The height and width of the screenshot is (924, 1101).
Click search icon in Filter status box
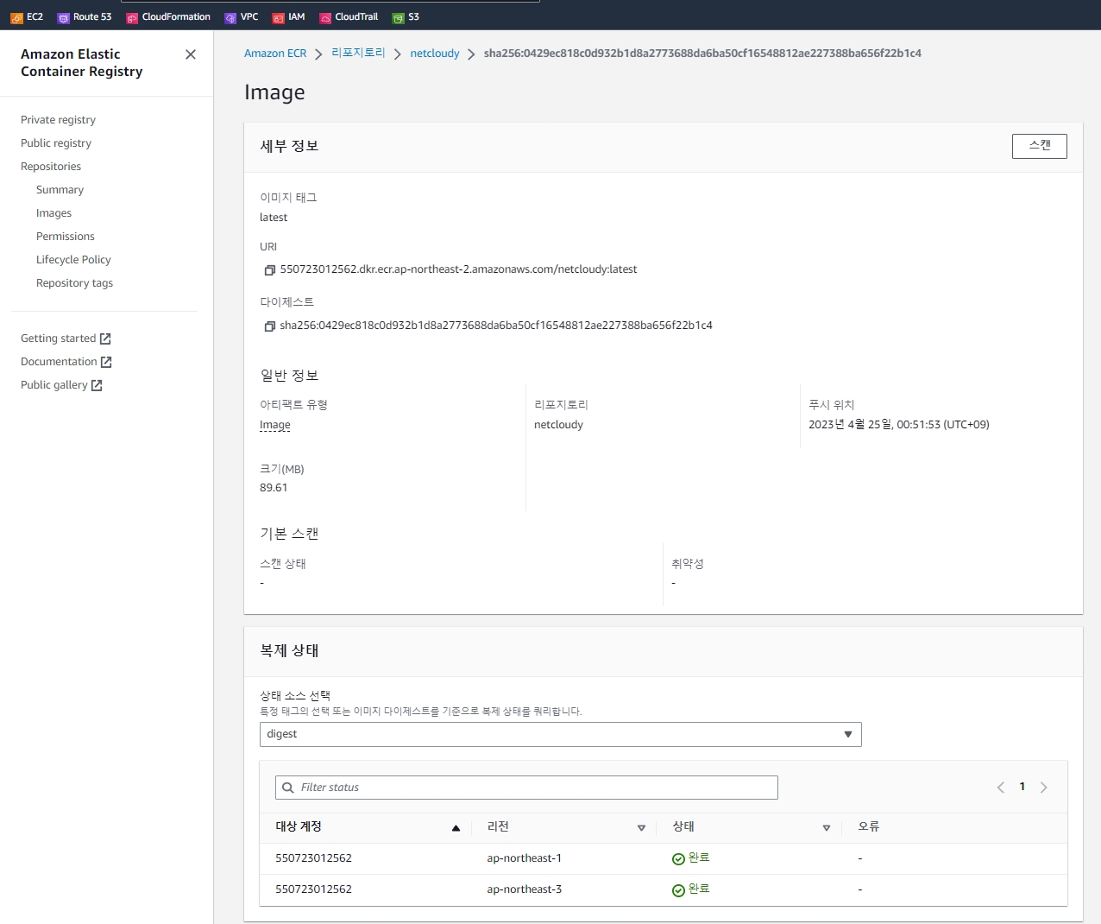pos(288,788)
